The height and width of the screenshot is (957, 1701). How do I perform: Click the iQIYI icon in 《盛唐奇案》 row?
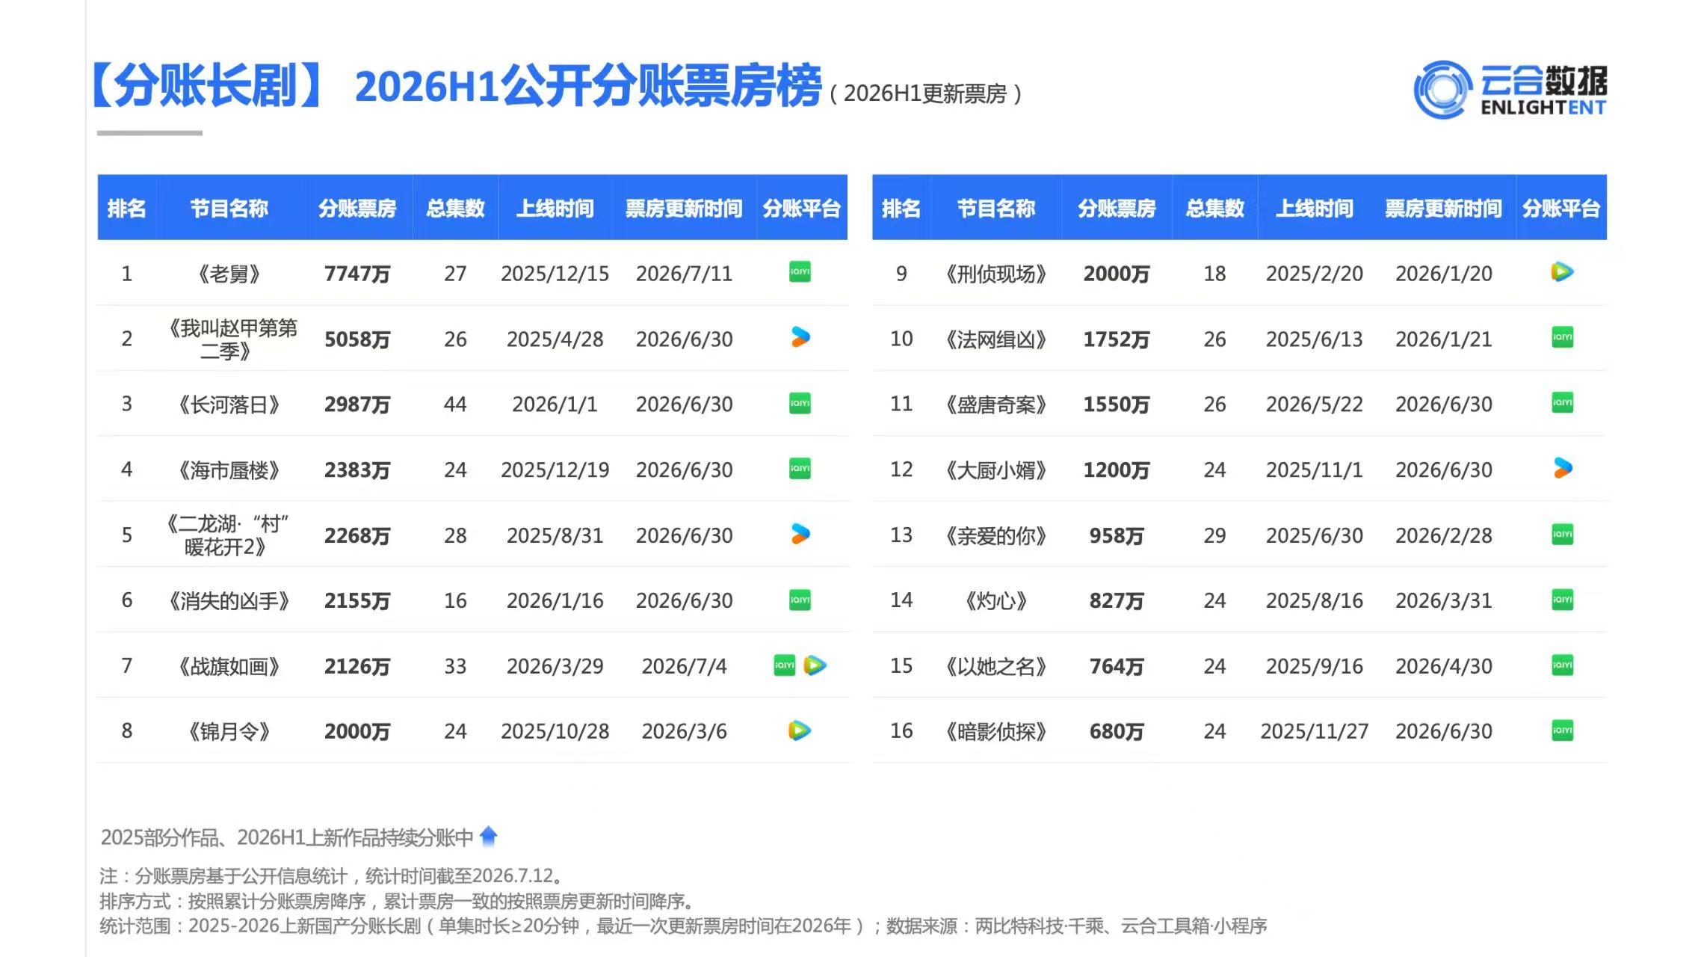tap(1562, 403)
